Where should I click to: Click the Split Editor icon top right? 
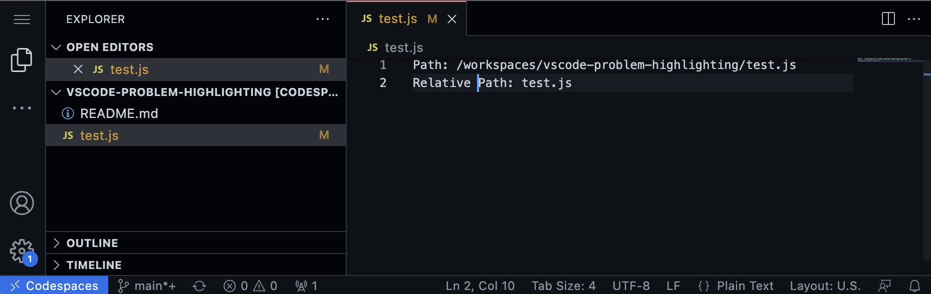click(888, 19)
